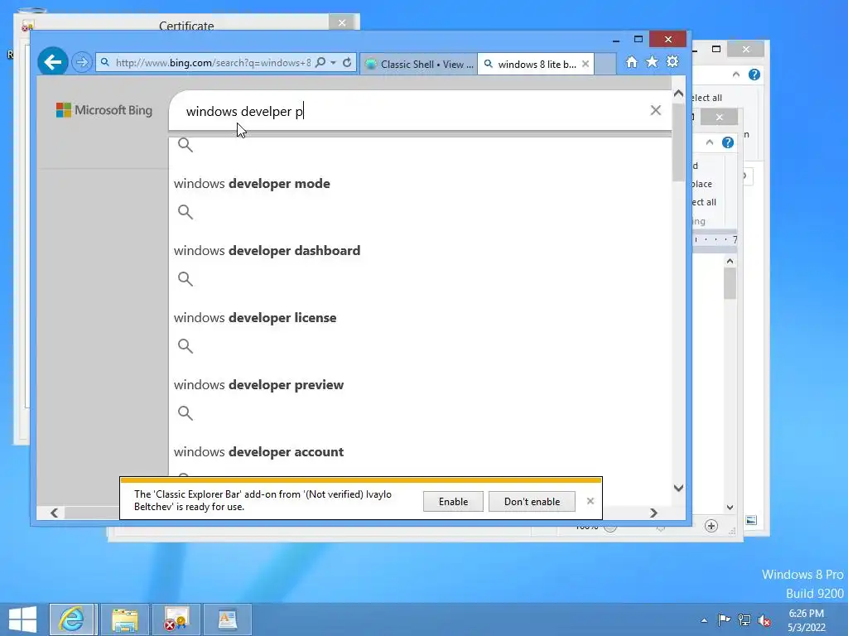Clear the Bing search box with X
Image resolution: width=848 pixels, height=636 pixels.
pos(656,110)
